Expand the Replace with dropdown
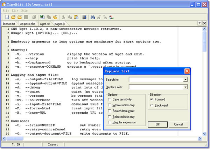Image resolution: width=210 pixels, height=149 pixels. 185,87
